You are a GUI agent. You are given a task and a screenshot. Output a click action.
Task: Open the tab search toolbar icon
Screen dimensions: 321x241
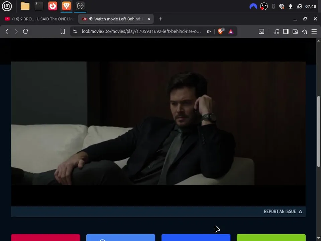(x=261, y=31)
